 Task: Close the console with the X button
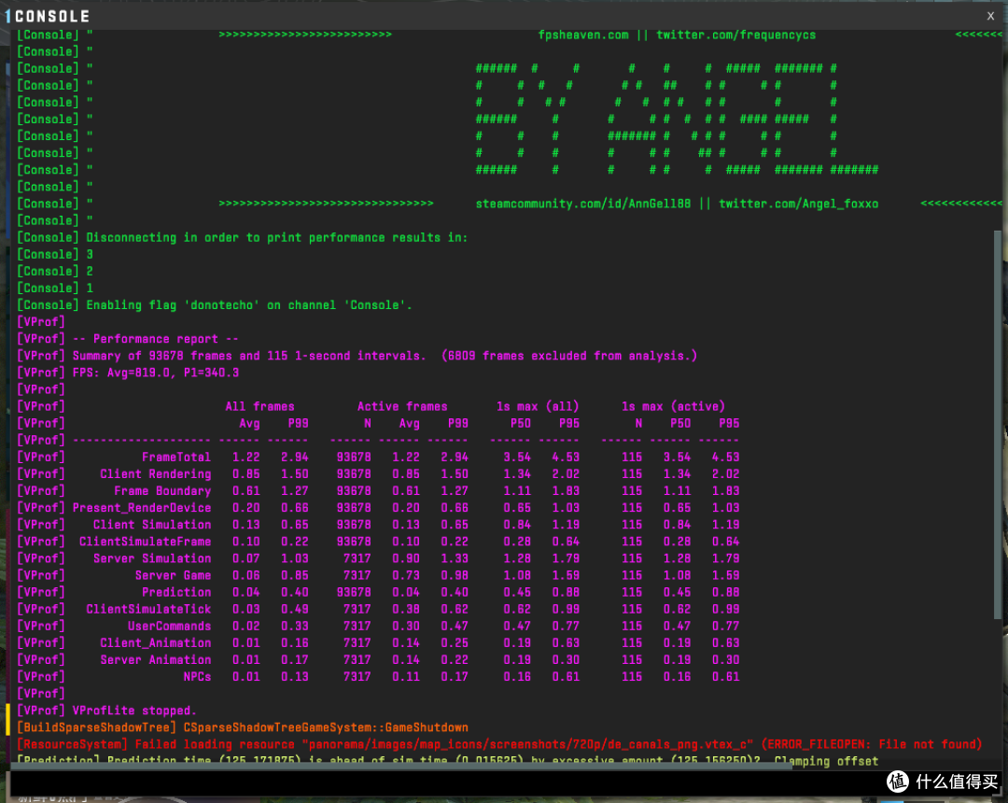990,16
